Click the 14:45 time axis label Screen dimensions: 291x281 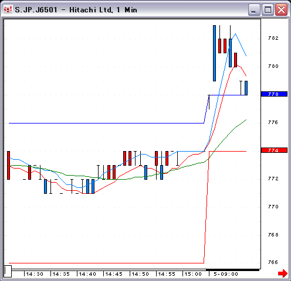pyautogui.click(x=114, y=274)
